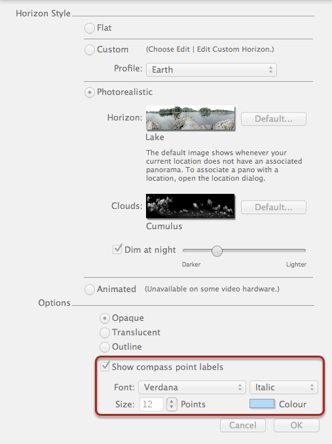
Task: Uncheck Show compass point labels
Action: pos(105,367)
